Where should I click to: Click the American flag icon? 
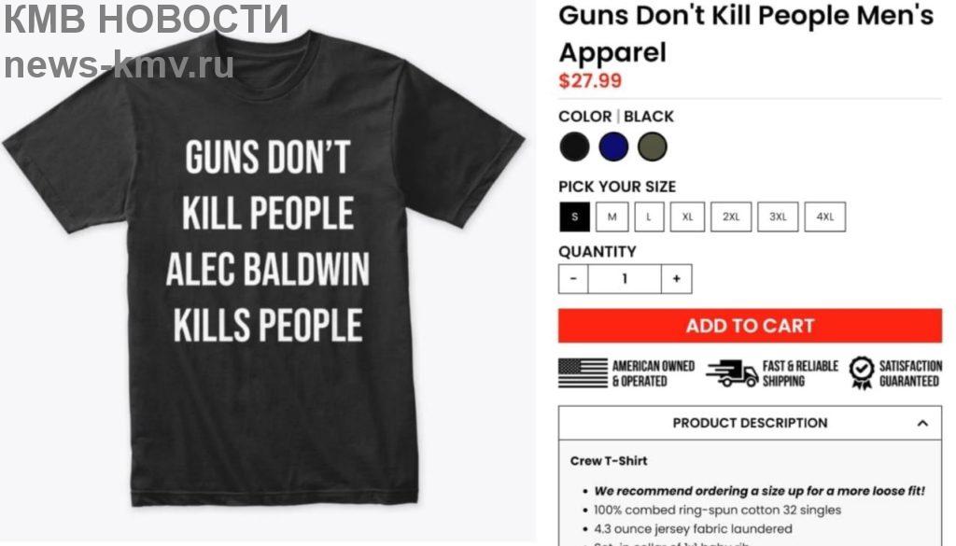click(x=583, y=373)
